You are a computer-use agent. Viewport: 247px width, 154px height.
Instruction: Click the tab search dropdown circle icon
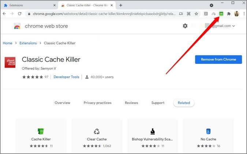coord(212,5)
